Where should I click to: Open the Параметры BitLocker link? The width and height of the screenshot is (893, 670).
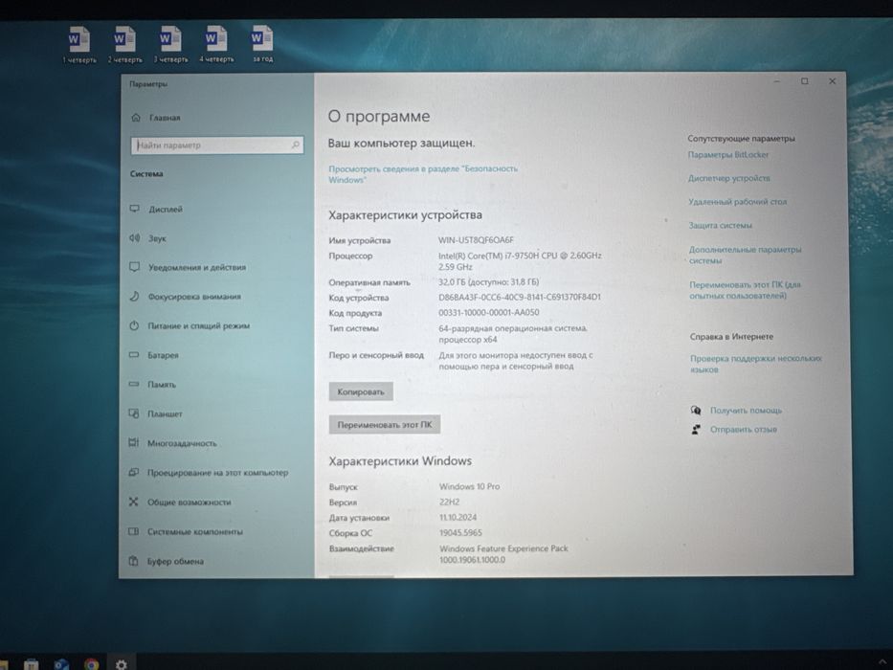point(727,154)
